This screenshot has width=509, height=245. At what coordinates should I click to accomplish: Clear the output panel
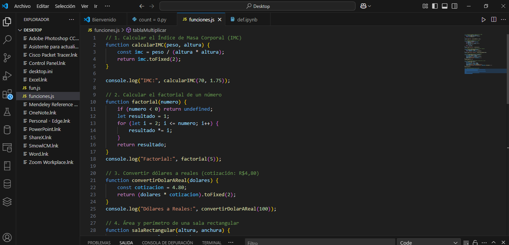point(466,243)
